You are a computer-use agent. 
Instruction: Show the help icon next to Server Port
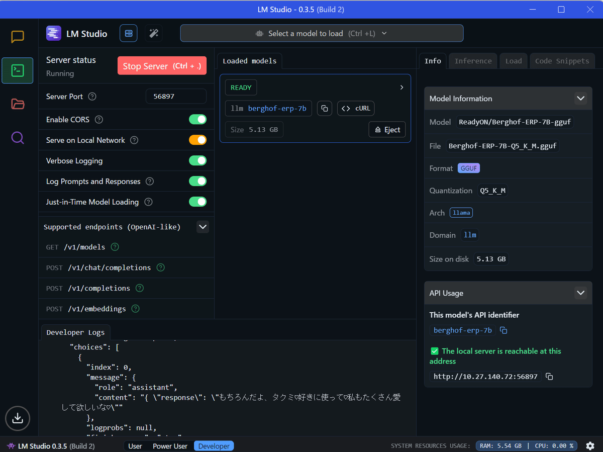(92, 97)
